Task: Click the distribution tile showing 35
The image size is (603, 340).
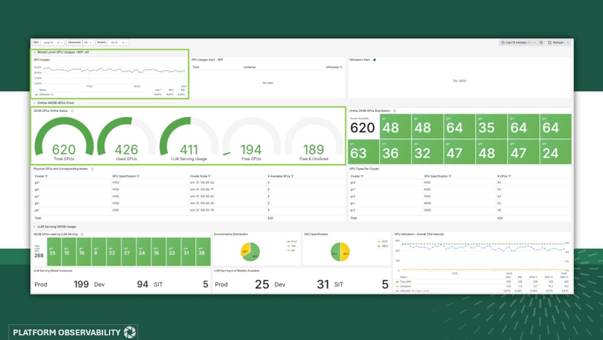Action: [491, 126]
